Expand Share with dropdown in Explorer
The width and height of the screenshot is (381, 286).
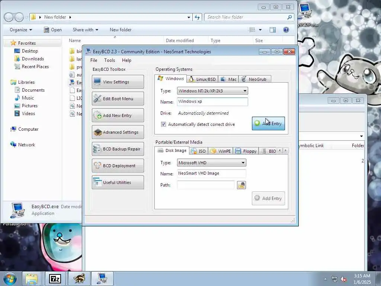point(86,30)
